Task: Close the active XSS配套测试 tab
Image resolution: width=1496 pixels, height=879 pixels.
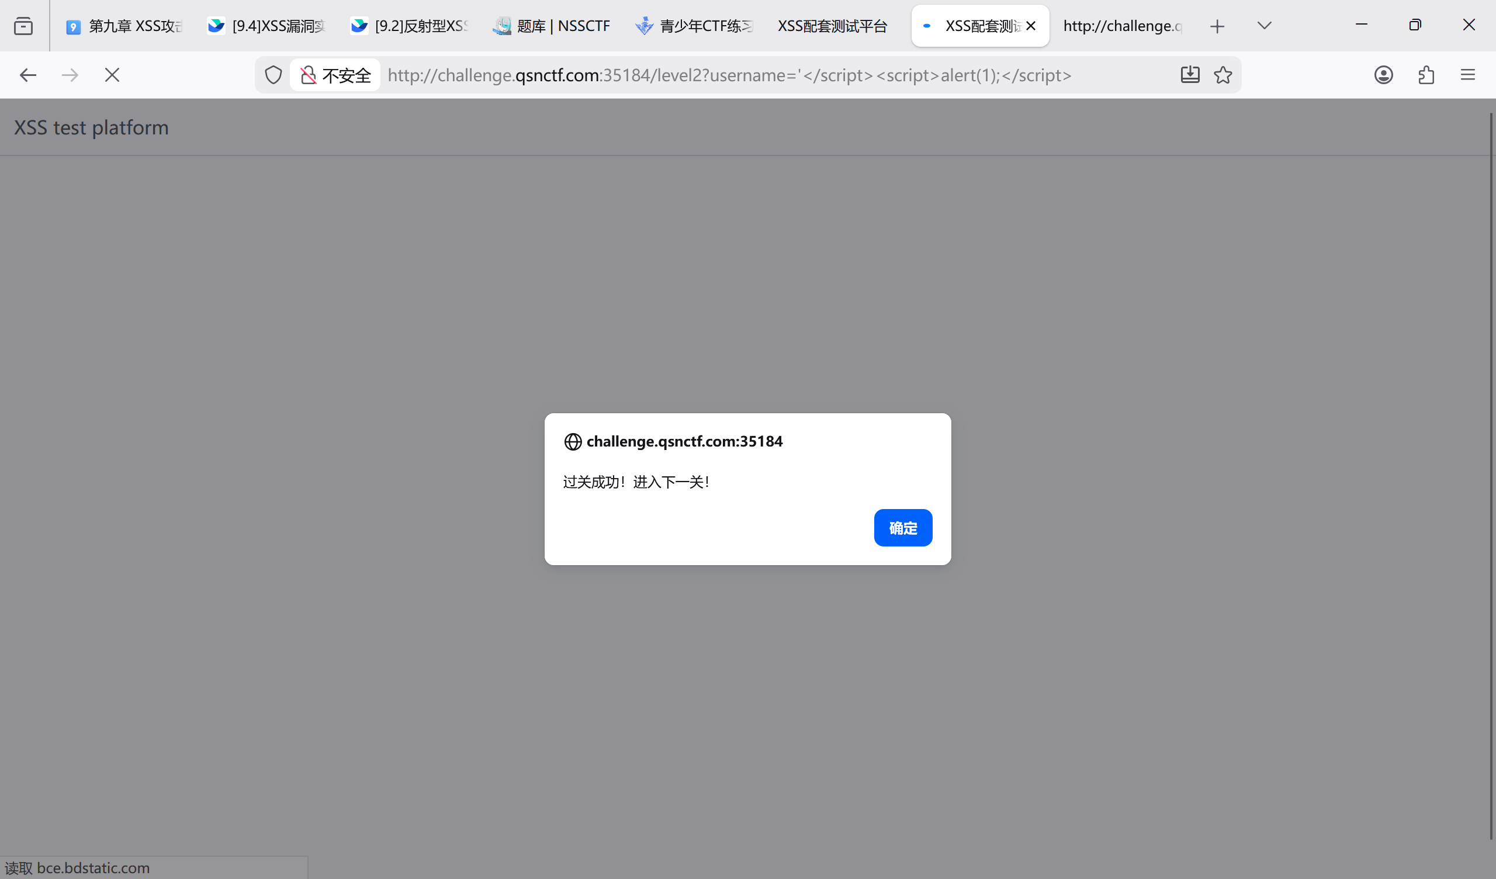Action: 1031,26
